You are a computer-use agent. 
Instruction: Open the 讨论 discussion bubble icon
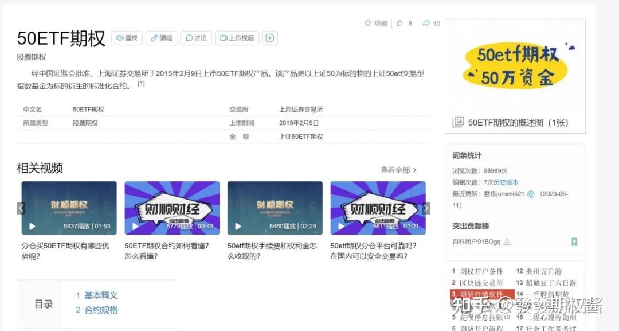189,38
